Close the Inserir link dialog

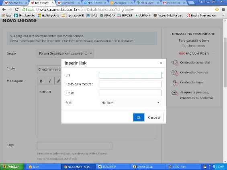[x=161, y=63]
